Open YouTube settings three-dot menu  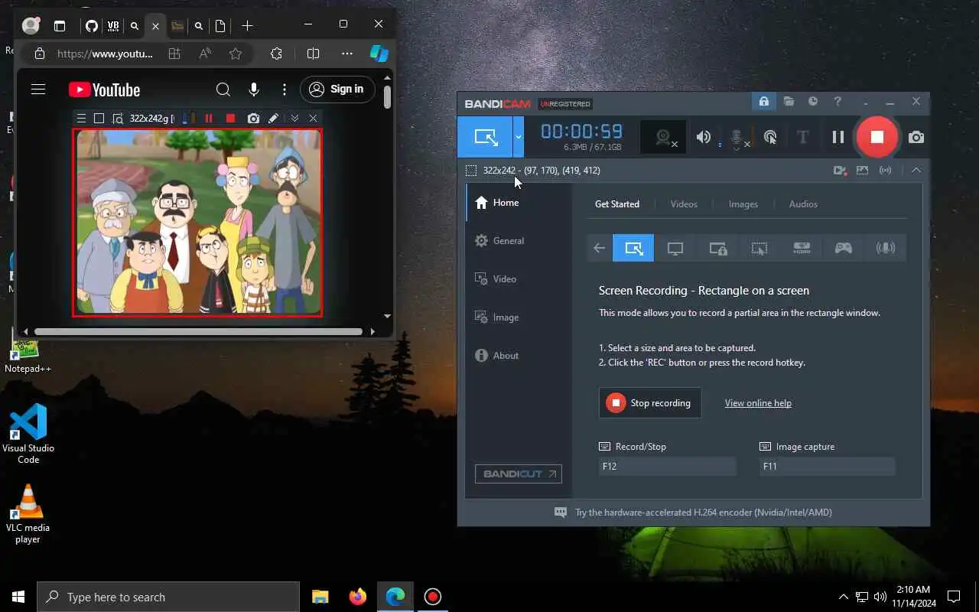tap(285, 90)
